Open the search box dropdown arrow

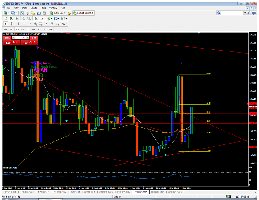tap(245, 13)
